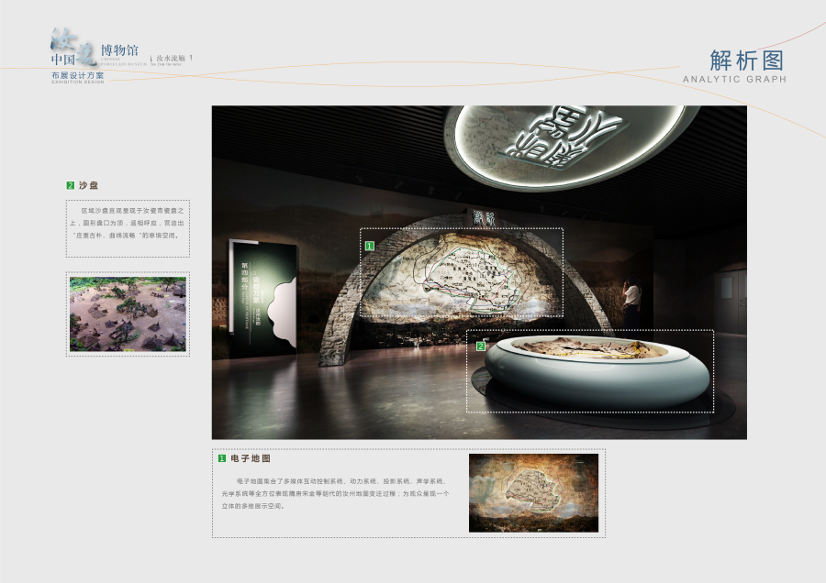This screenshot has width=826, height=583.
Task: Click the 沙盘 description text box
Action: [x=128, y=228]
